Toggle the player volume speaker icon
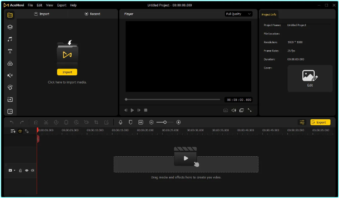Viewport: 339px width, 198px height. (x=234, y=110)
